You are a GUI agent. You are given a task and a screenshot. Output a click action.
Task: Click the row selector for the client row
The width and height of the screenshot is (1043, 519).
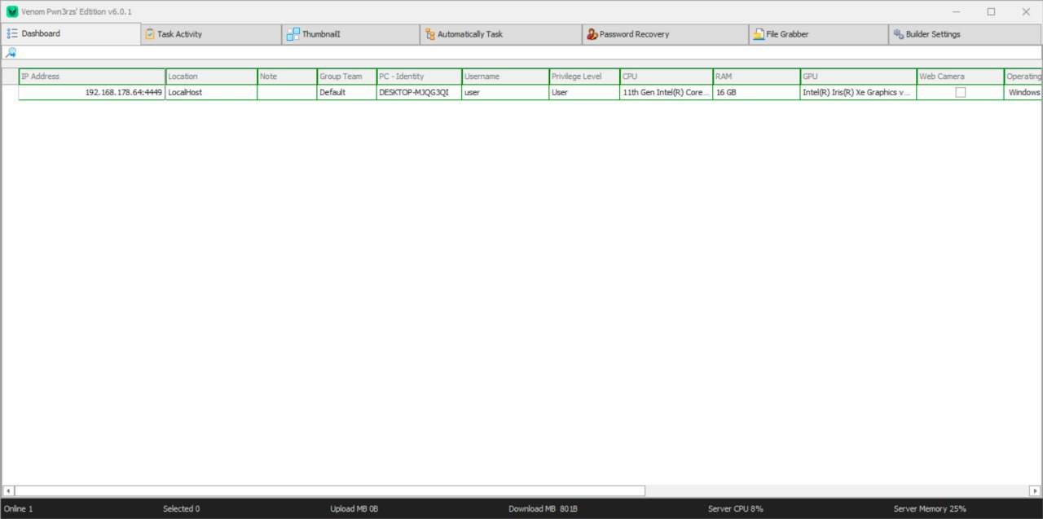[10, 92]
